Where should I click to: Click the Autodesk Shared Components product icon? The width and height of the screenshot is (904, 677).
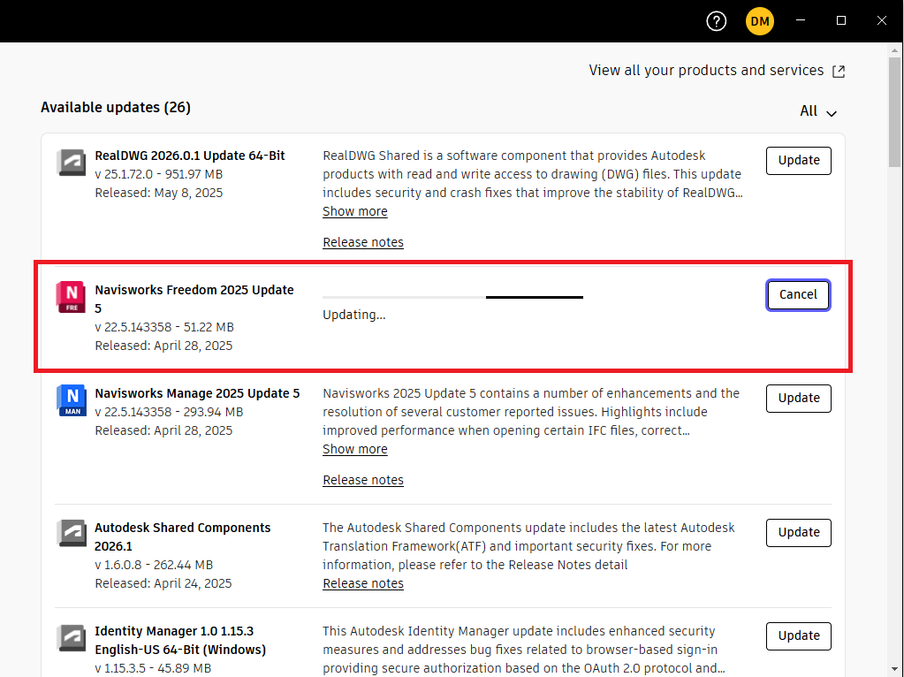tap(71, 534)
